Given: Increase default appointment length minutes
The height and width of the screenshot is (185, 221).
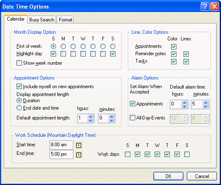Looking at the screenshot, I should pyautogui.click(x=111, y=117).
